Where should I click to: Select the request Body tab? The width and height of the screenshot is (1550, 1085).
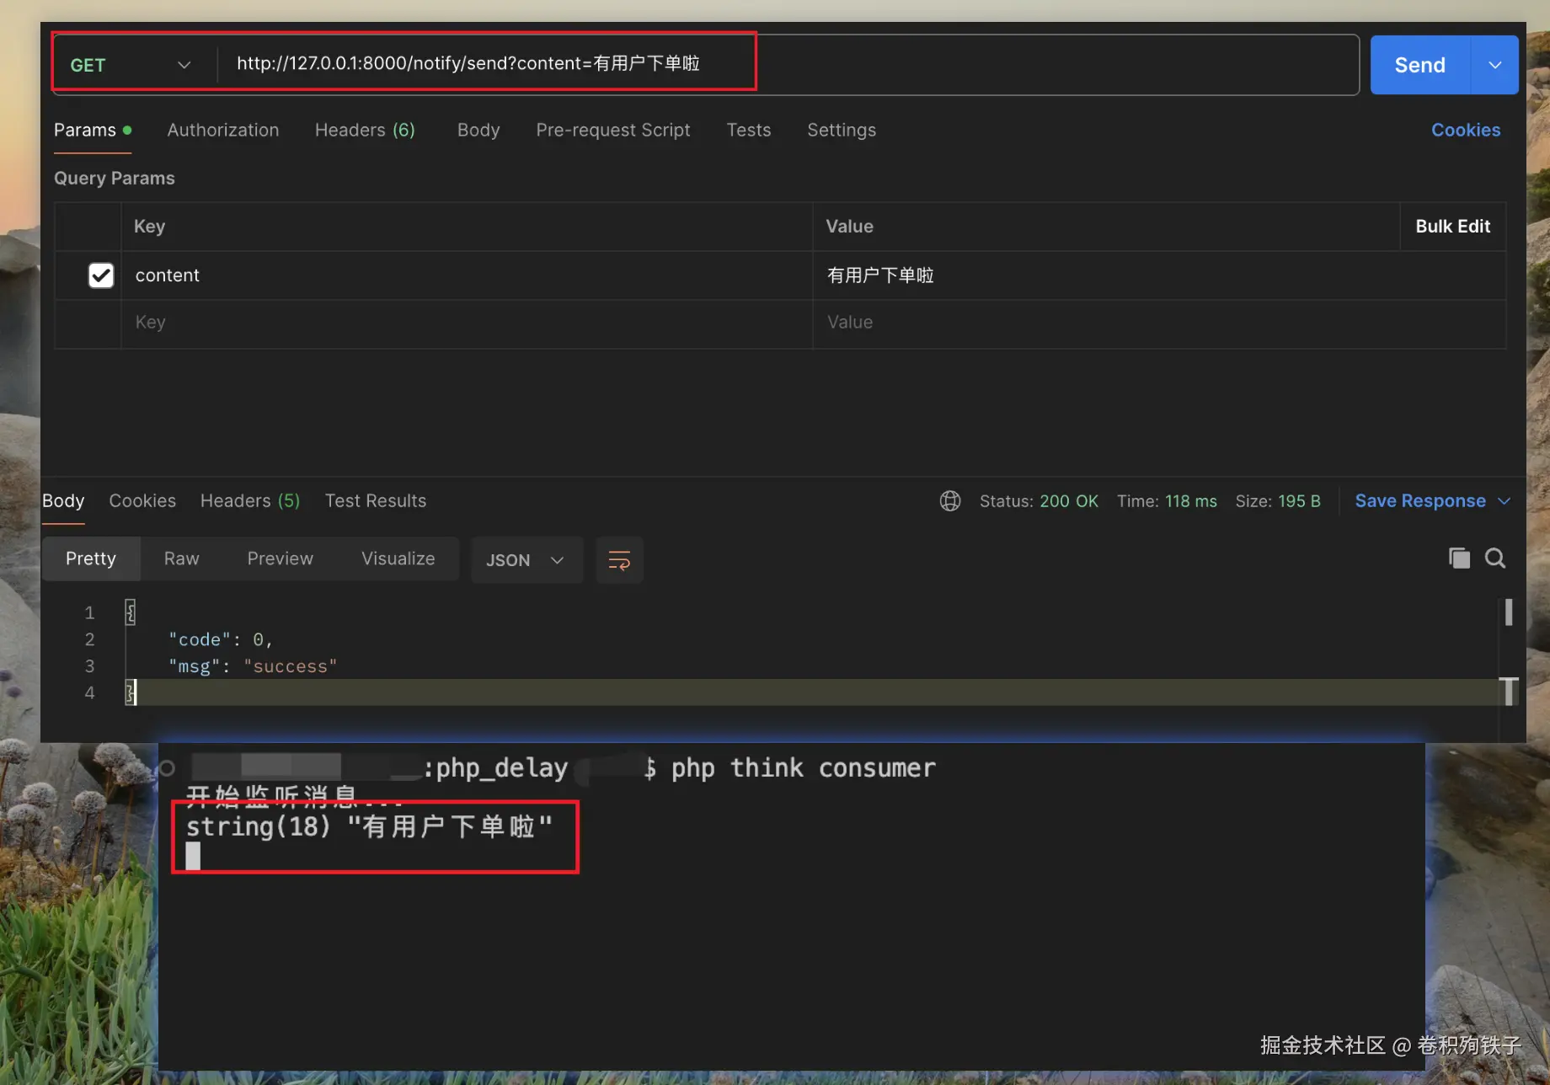pyautogui.click(x=478, y=130)
